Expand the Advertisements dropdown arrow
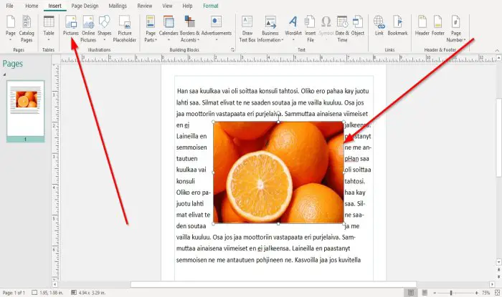The width and height of the screenshot is (502, 297). pyautogui.click(x=217, y=40)
